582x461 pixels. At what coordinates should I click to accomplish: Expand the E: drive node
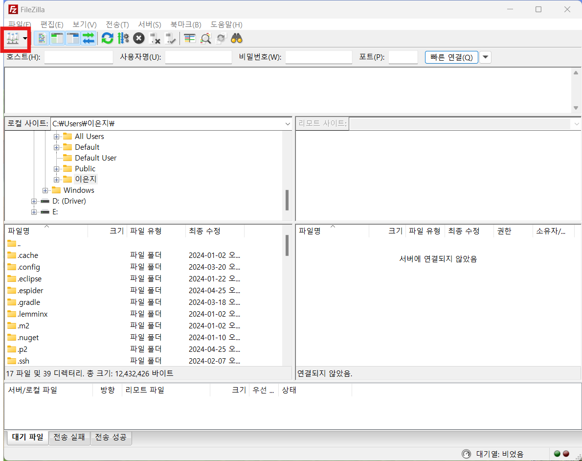point(34,212)
